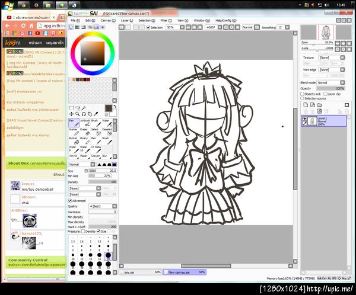The height and width of the screenshot is (295, 356).
Task: Open the second [None] brush texture dropdown
Action: [x=84, y=194]
